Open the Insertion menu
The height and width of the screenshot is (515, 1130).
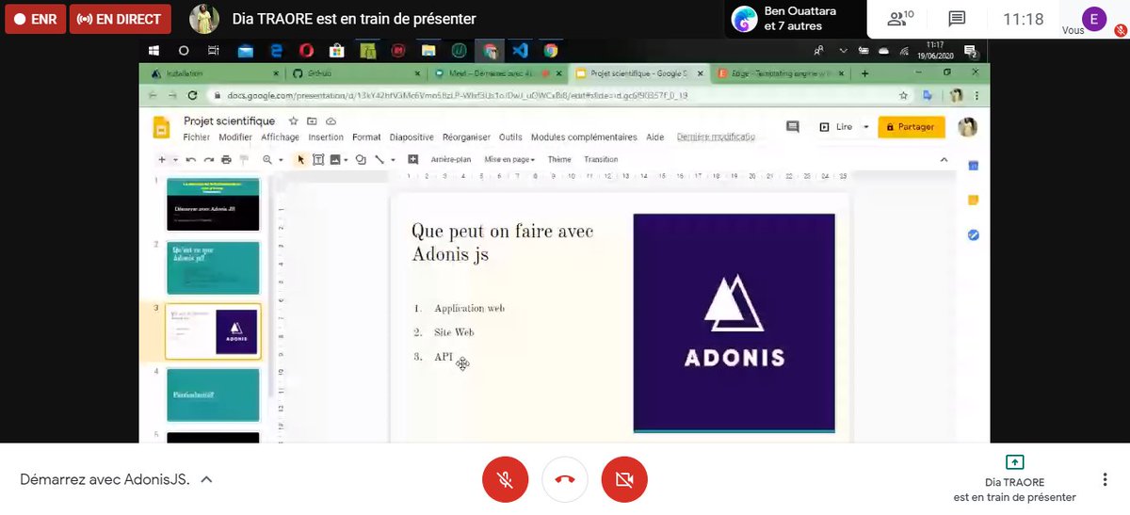326,137
